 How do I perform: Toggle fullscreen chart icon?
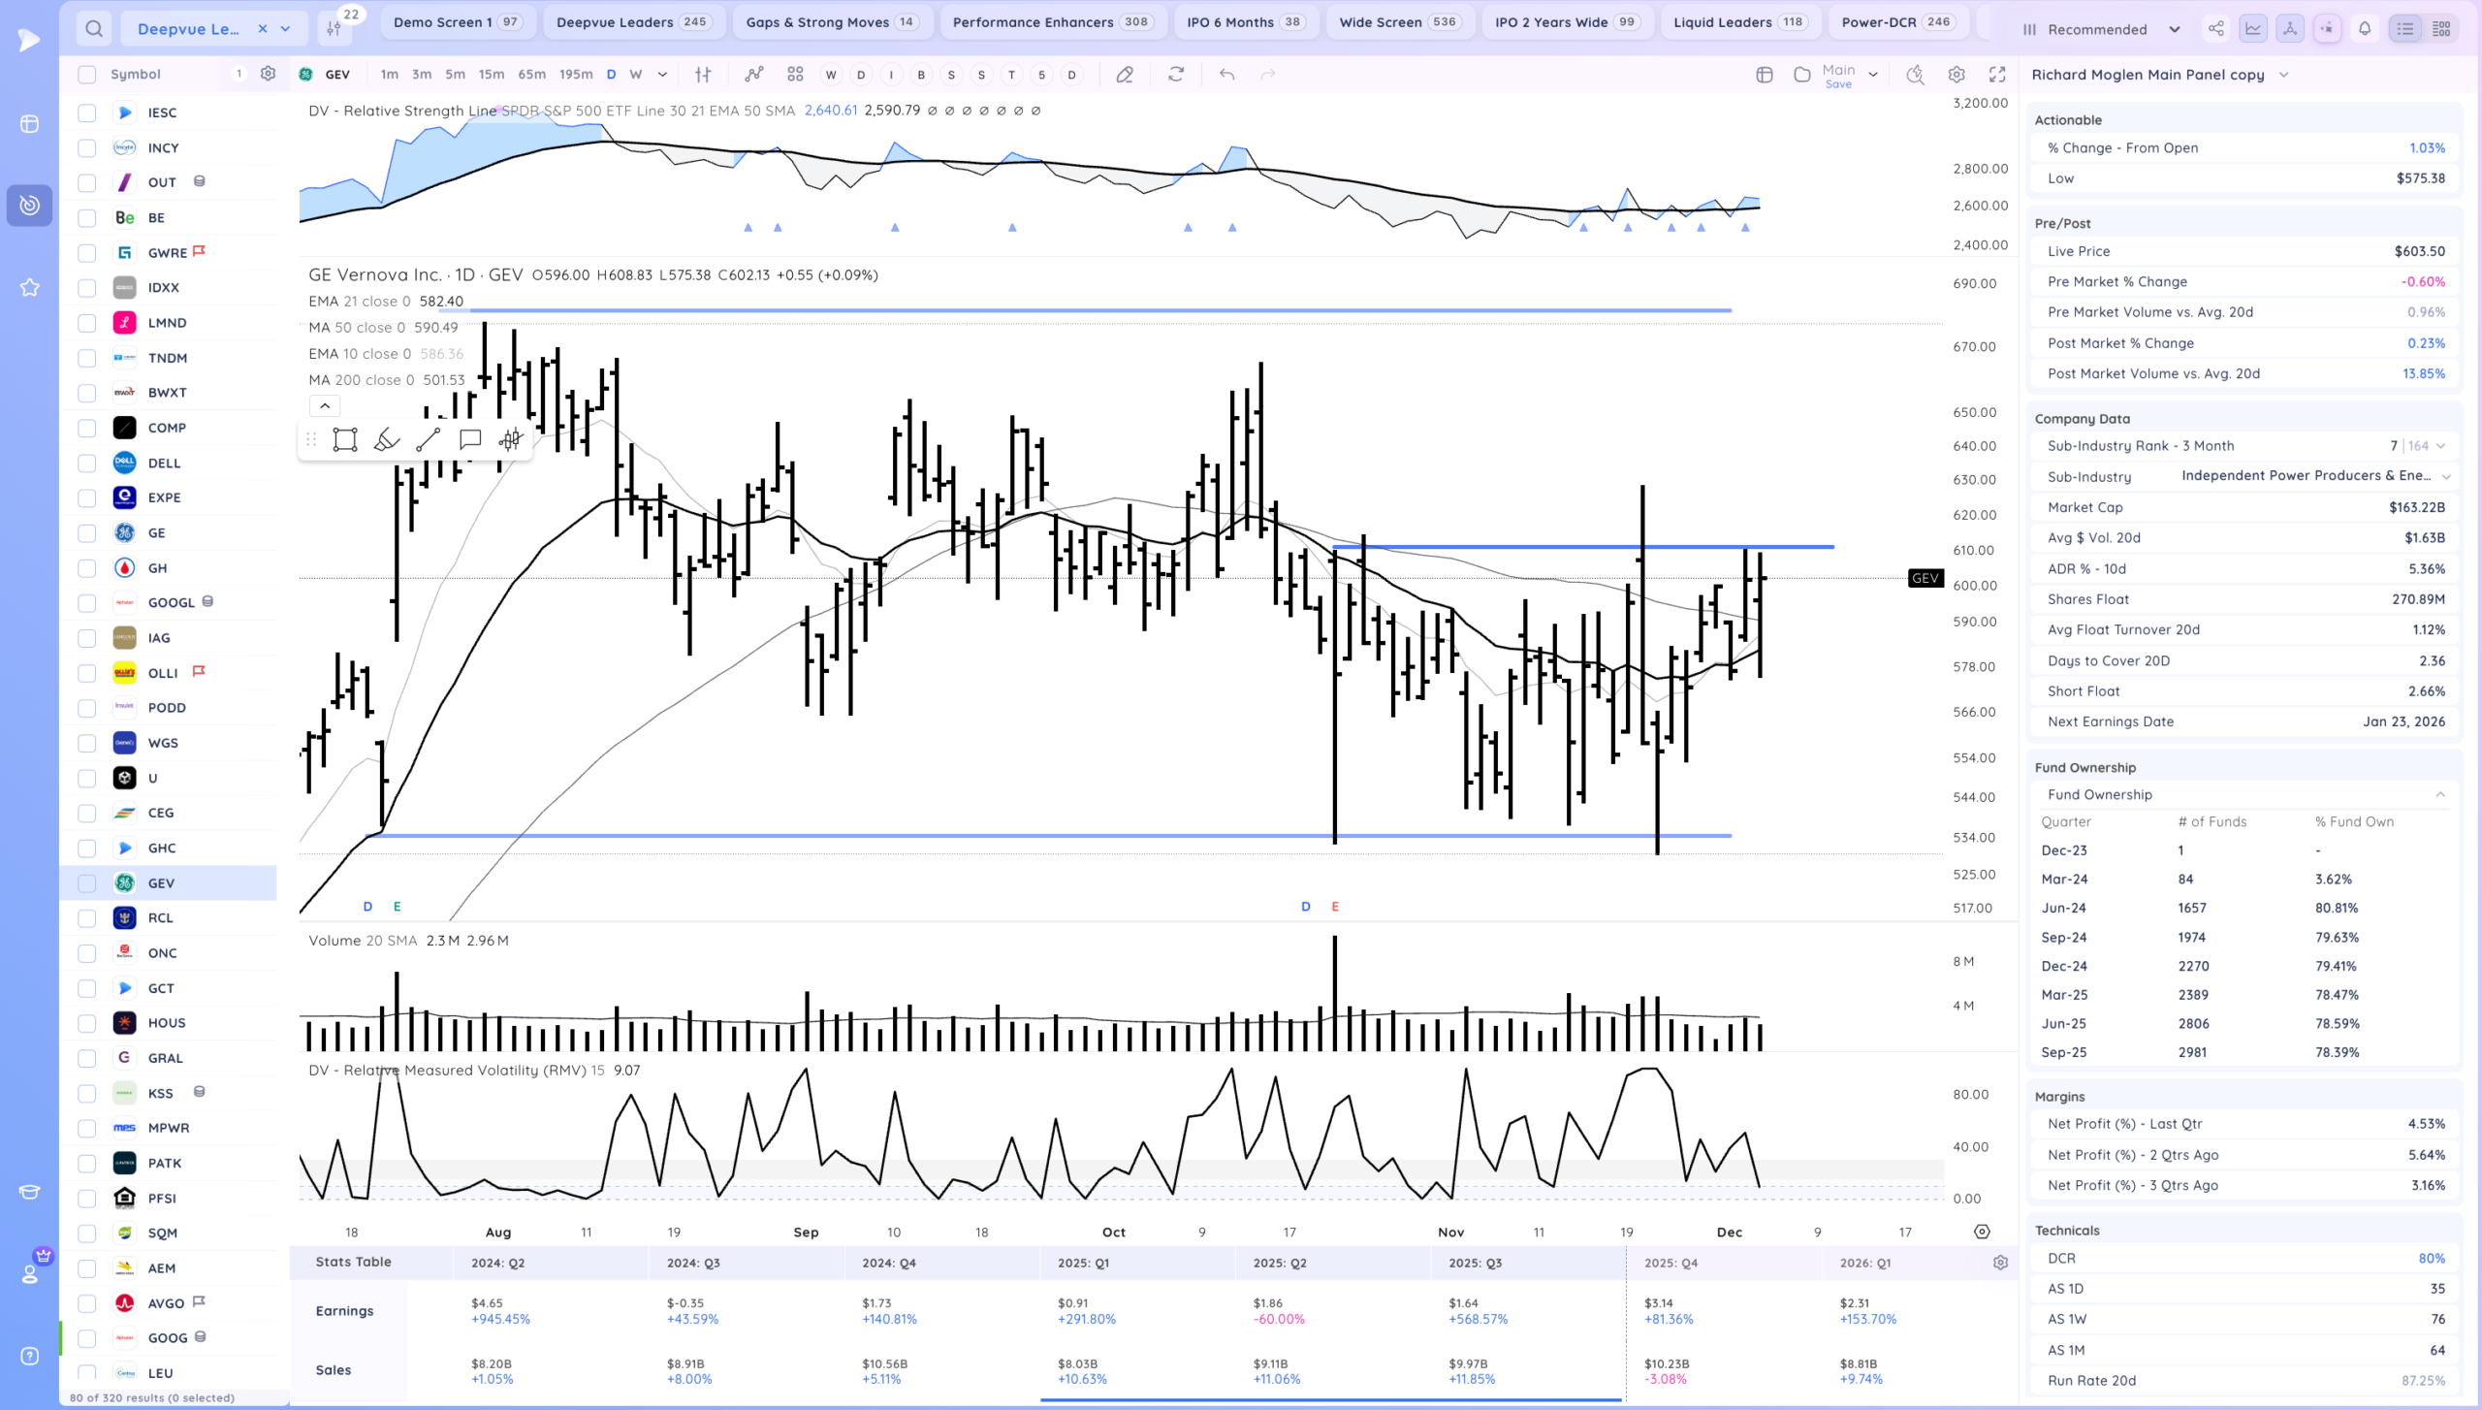(x=1997, y=75)
